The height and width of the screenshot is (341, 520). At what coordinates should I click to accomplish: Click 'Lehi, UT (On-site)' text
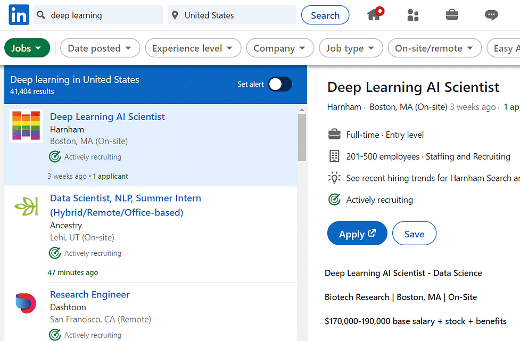click(82, 237)
